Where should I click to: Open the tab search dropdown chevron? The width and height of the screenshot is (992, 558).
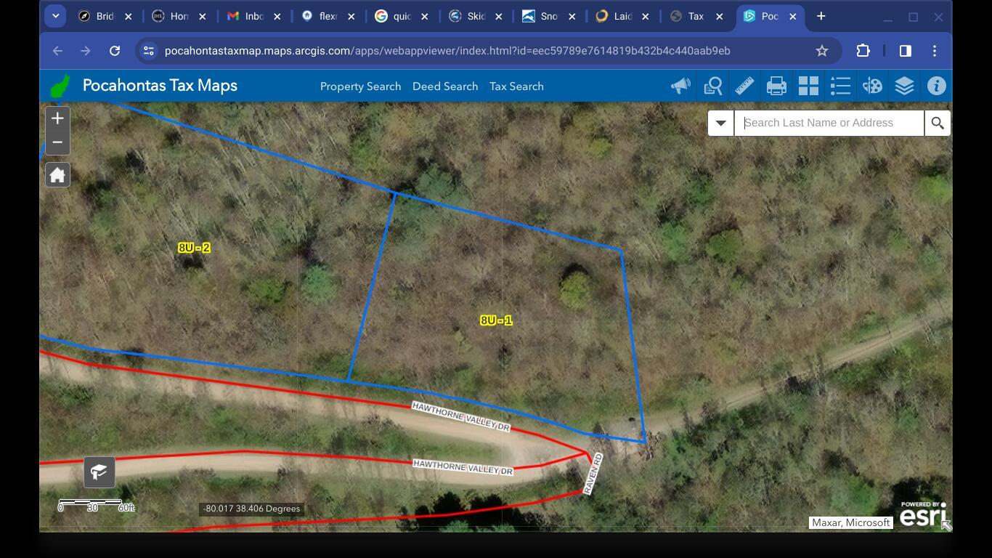55,16
